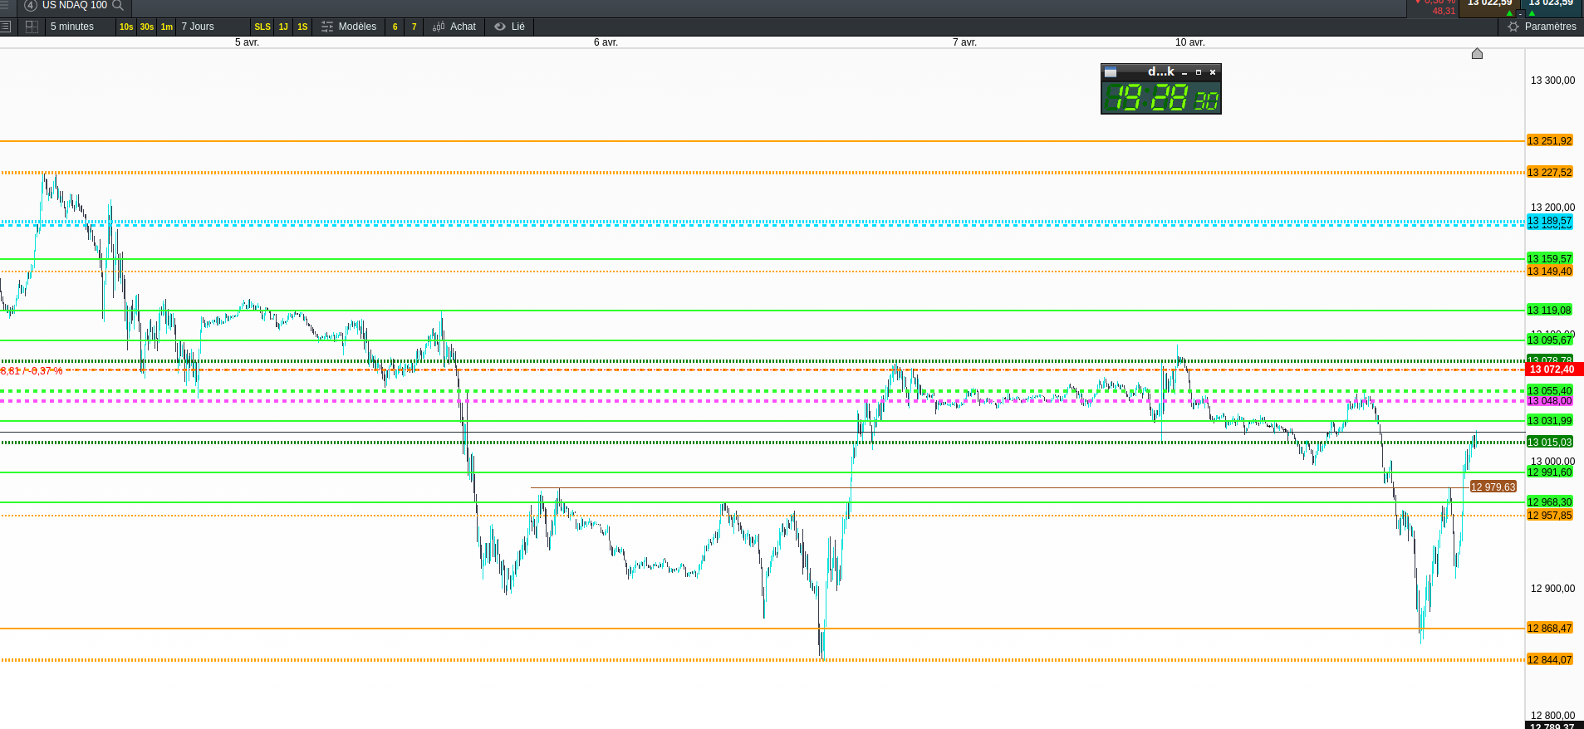The width and height of the screenshot is (1584, 729).
Task: Select the 30s timeframe shortcut
Action: pos(147,27)
